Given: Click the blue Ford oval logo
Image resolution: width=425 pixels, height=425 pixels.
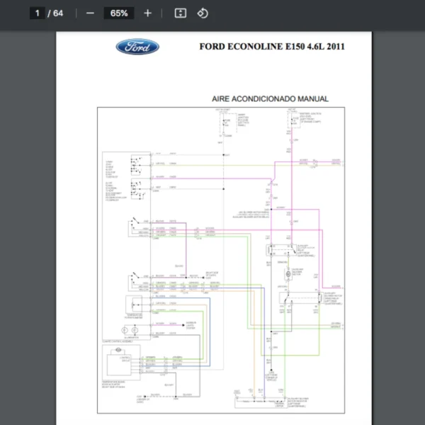Looking at the screenshot, I should point(137,47).
